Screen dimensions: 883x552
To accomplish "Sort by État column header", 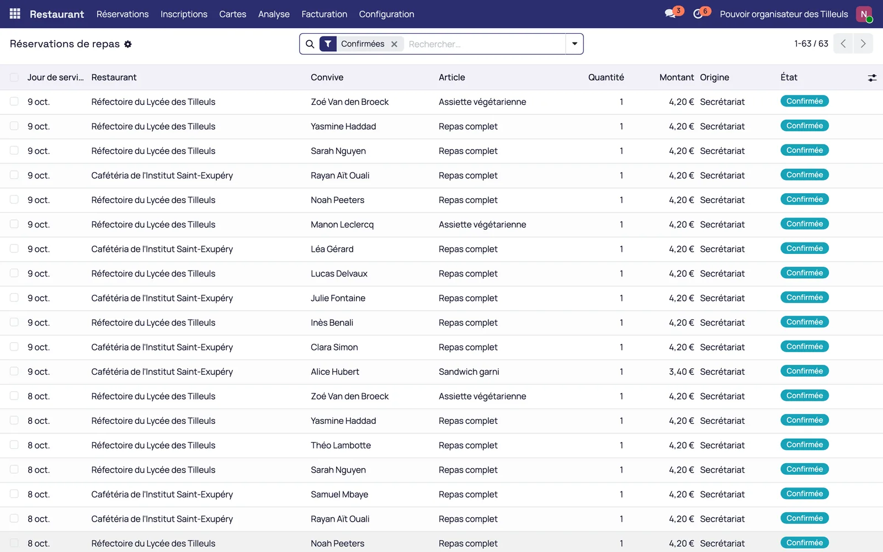I will pos(789,77).
